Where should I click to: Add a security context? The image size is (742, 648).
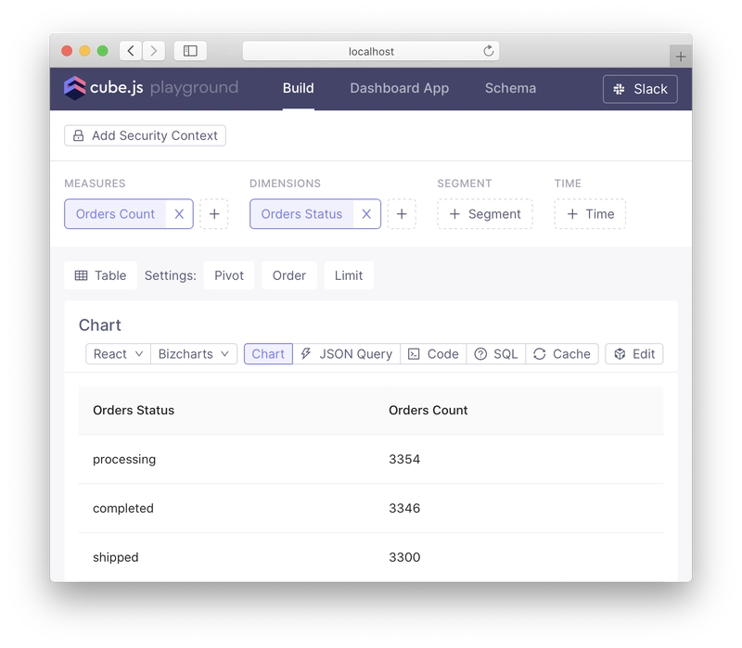point(145,135)
